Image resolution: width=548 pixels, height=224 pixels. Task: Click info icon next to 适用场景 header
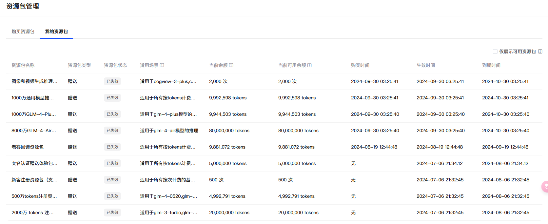coord(162,65)
